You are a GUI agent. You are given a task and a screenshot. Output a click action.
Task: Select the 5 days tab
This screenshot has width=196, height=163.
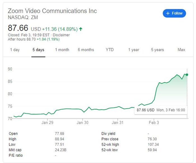[x=38, y=50]
